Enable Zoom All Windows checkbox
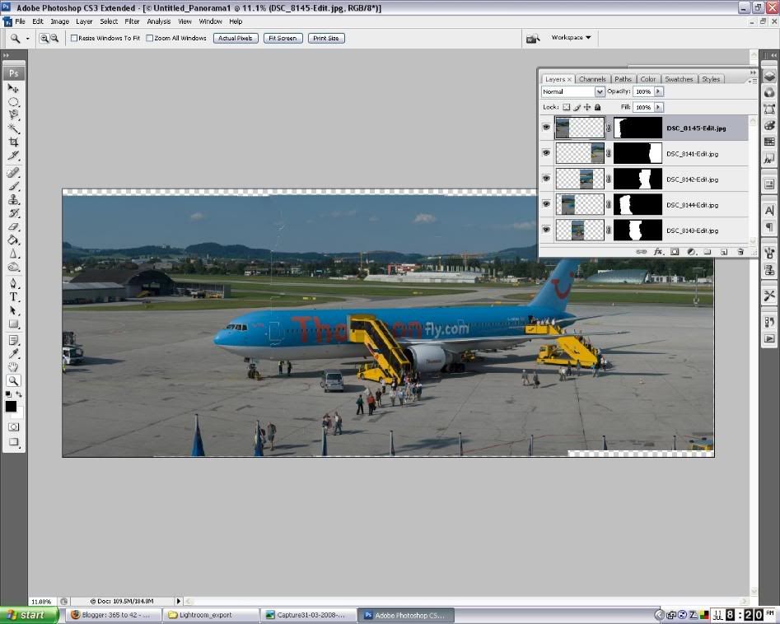The image size is (780, 624). [x=149, y=39]
